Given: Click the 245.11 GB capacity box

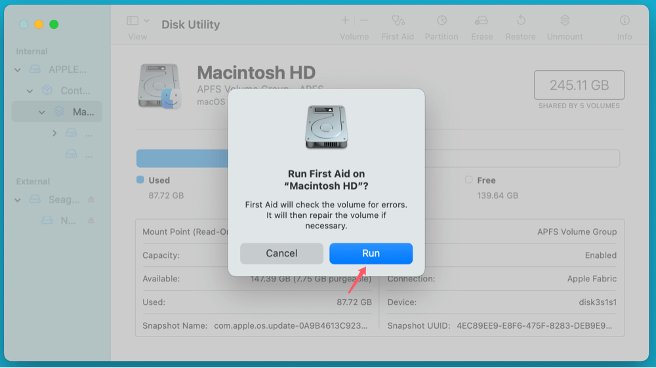Looking at the screenshot, I should click(x=579, y=85).
